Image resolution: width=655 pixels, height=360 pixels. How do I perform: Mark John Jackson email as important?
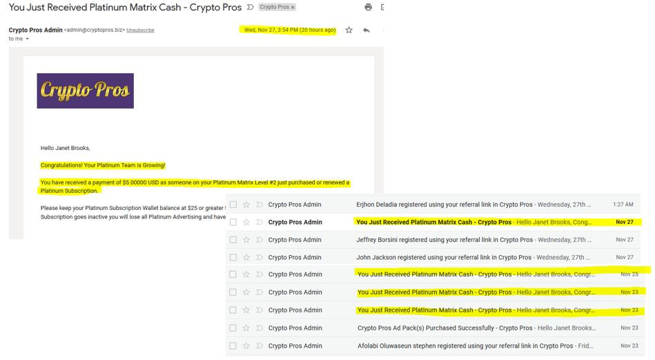(260, 257)
